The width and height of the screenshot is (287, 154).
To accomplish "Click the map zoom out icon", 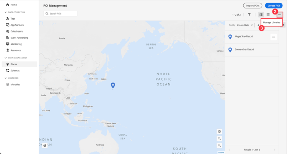I will coord(219,146).
